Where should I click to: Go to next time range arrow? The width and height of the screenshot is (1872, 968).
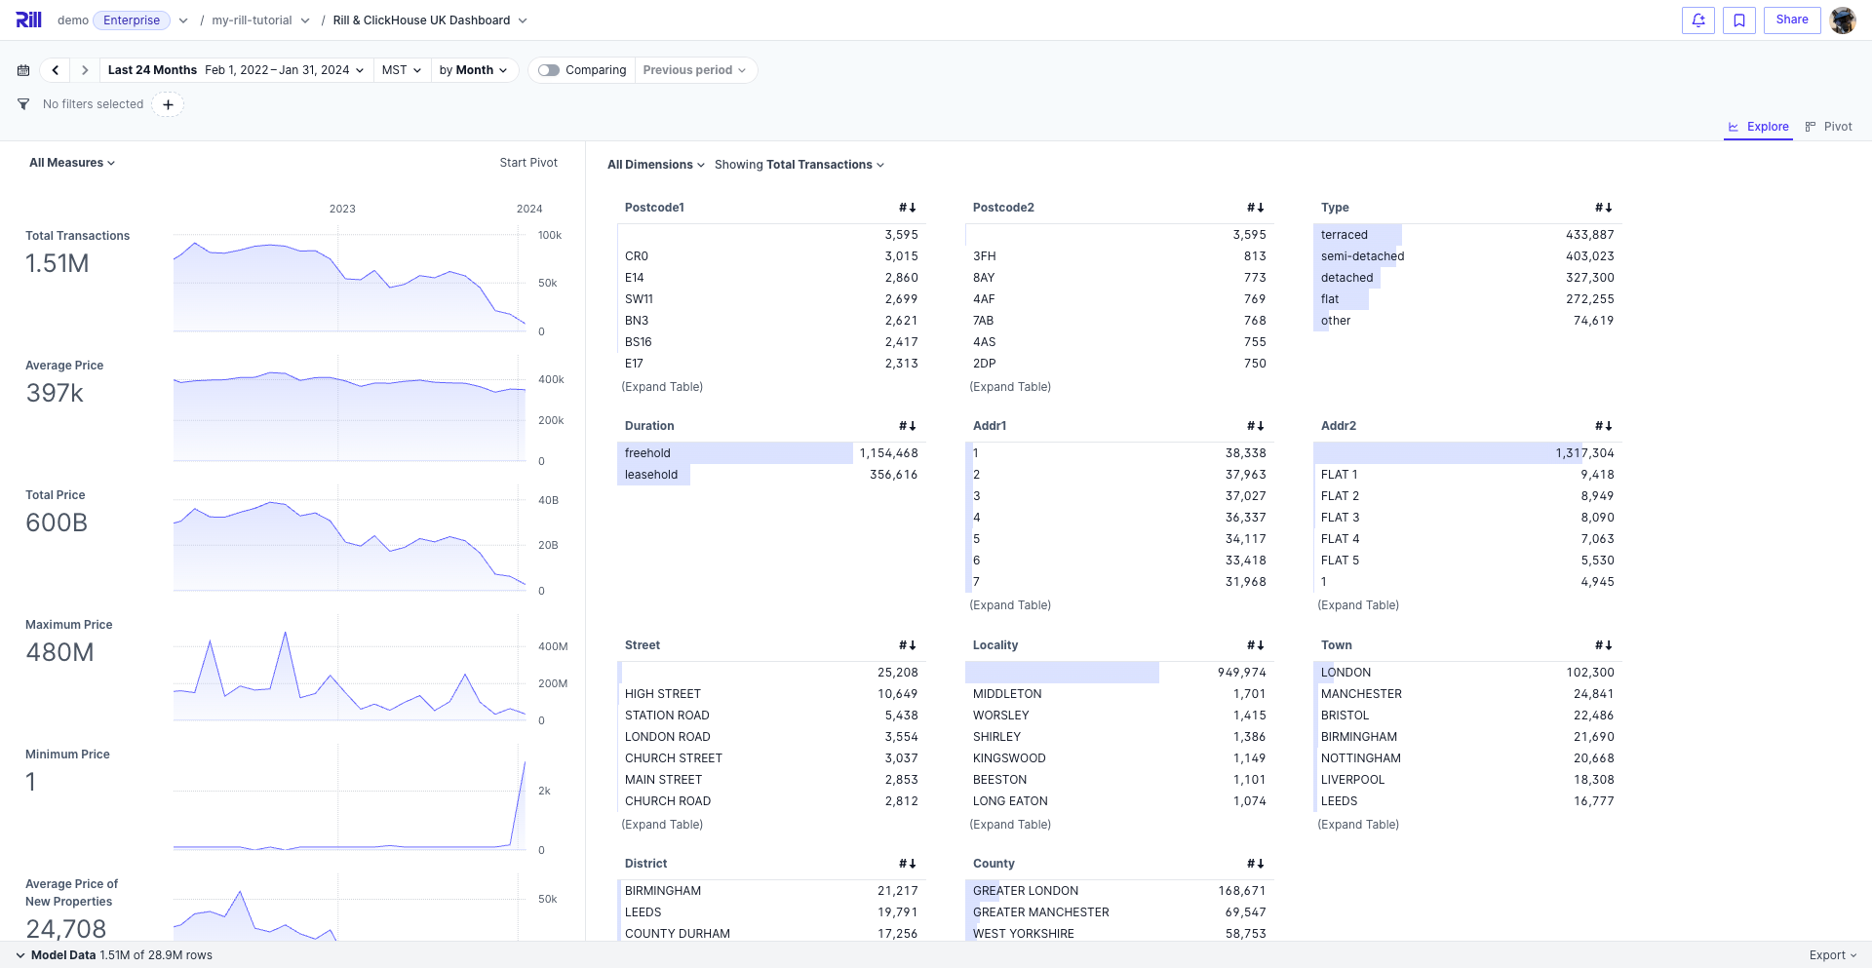coord(85,70)
